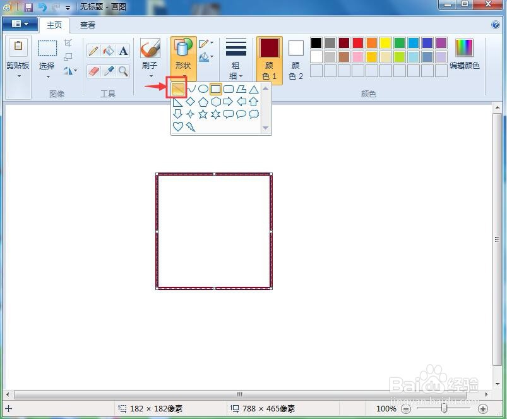The width and height of the screenshot is (507, 419).
Task: Choose the Polygon shape
Action: click(x=241, y=89)
